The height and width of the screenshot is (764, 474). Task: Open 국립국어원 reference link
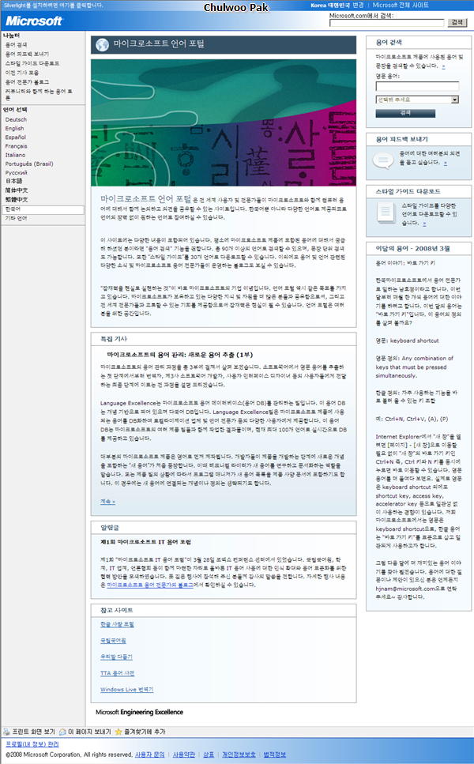coord(113,640)
